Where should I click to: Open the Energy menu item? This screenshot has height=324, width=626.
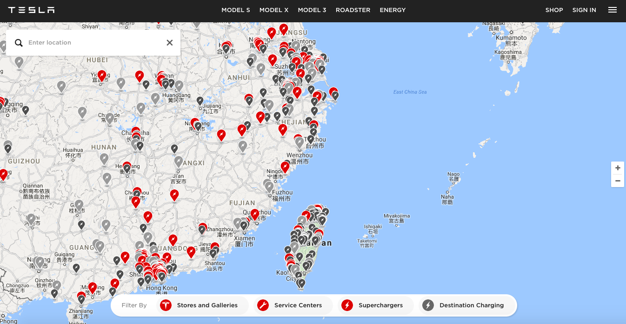click(393, 10)
